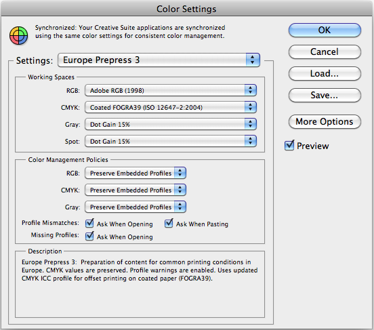Viewport: 374px width, 330px height.
Task: Show additional settings with More Options
Action: point(325,122)
